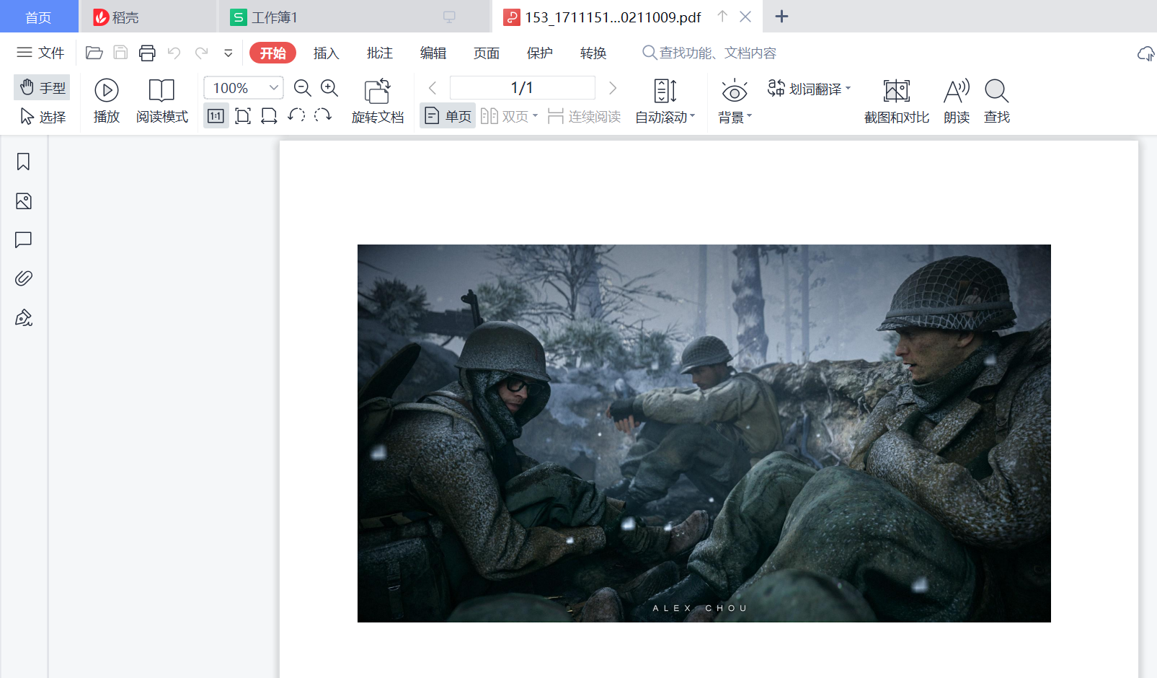
Task: Select 单页 single page view
Action: coord(448,116)
